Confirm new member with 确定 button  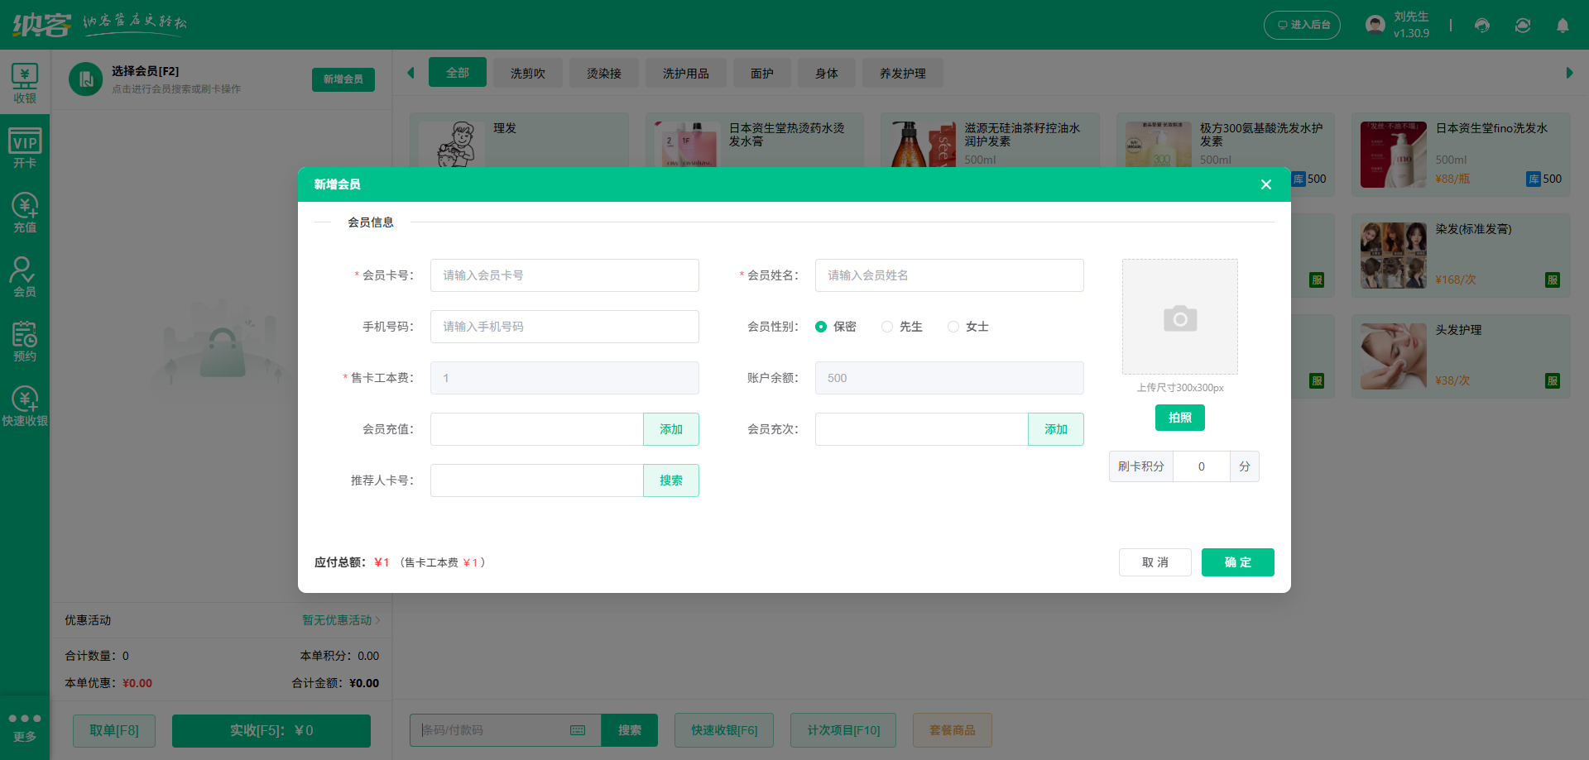1237,562
